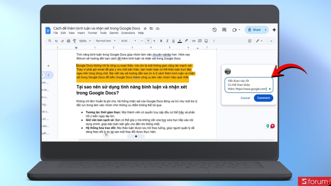This screenshot has width=331, height=186.
Task: Click inside the comment text box
Action: click(x=249, y=85)
